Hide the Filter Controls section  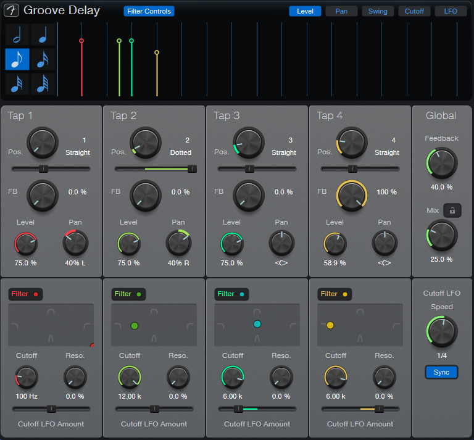pyautogui.click(x=149, y=11)
